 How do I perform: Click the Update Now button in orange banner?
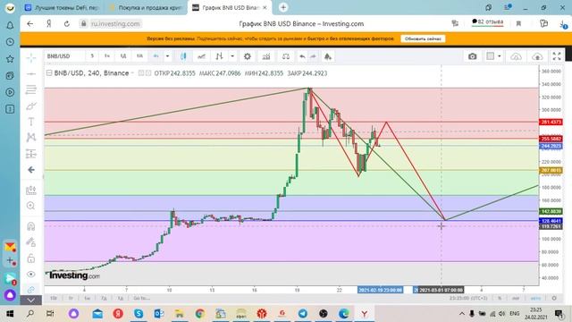tap(423, 38)
